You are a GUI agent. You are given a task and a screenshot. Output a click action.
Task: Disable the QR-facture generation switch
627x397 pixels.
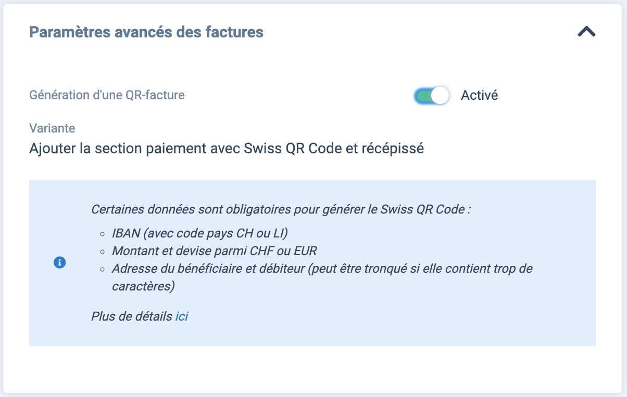click(432, 96)
